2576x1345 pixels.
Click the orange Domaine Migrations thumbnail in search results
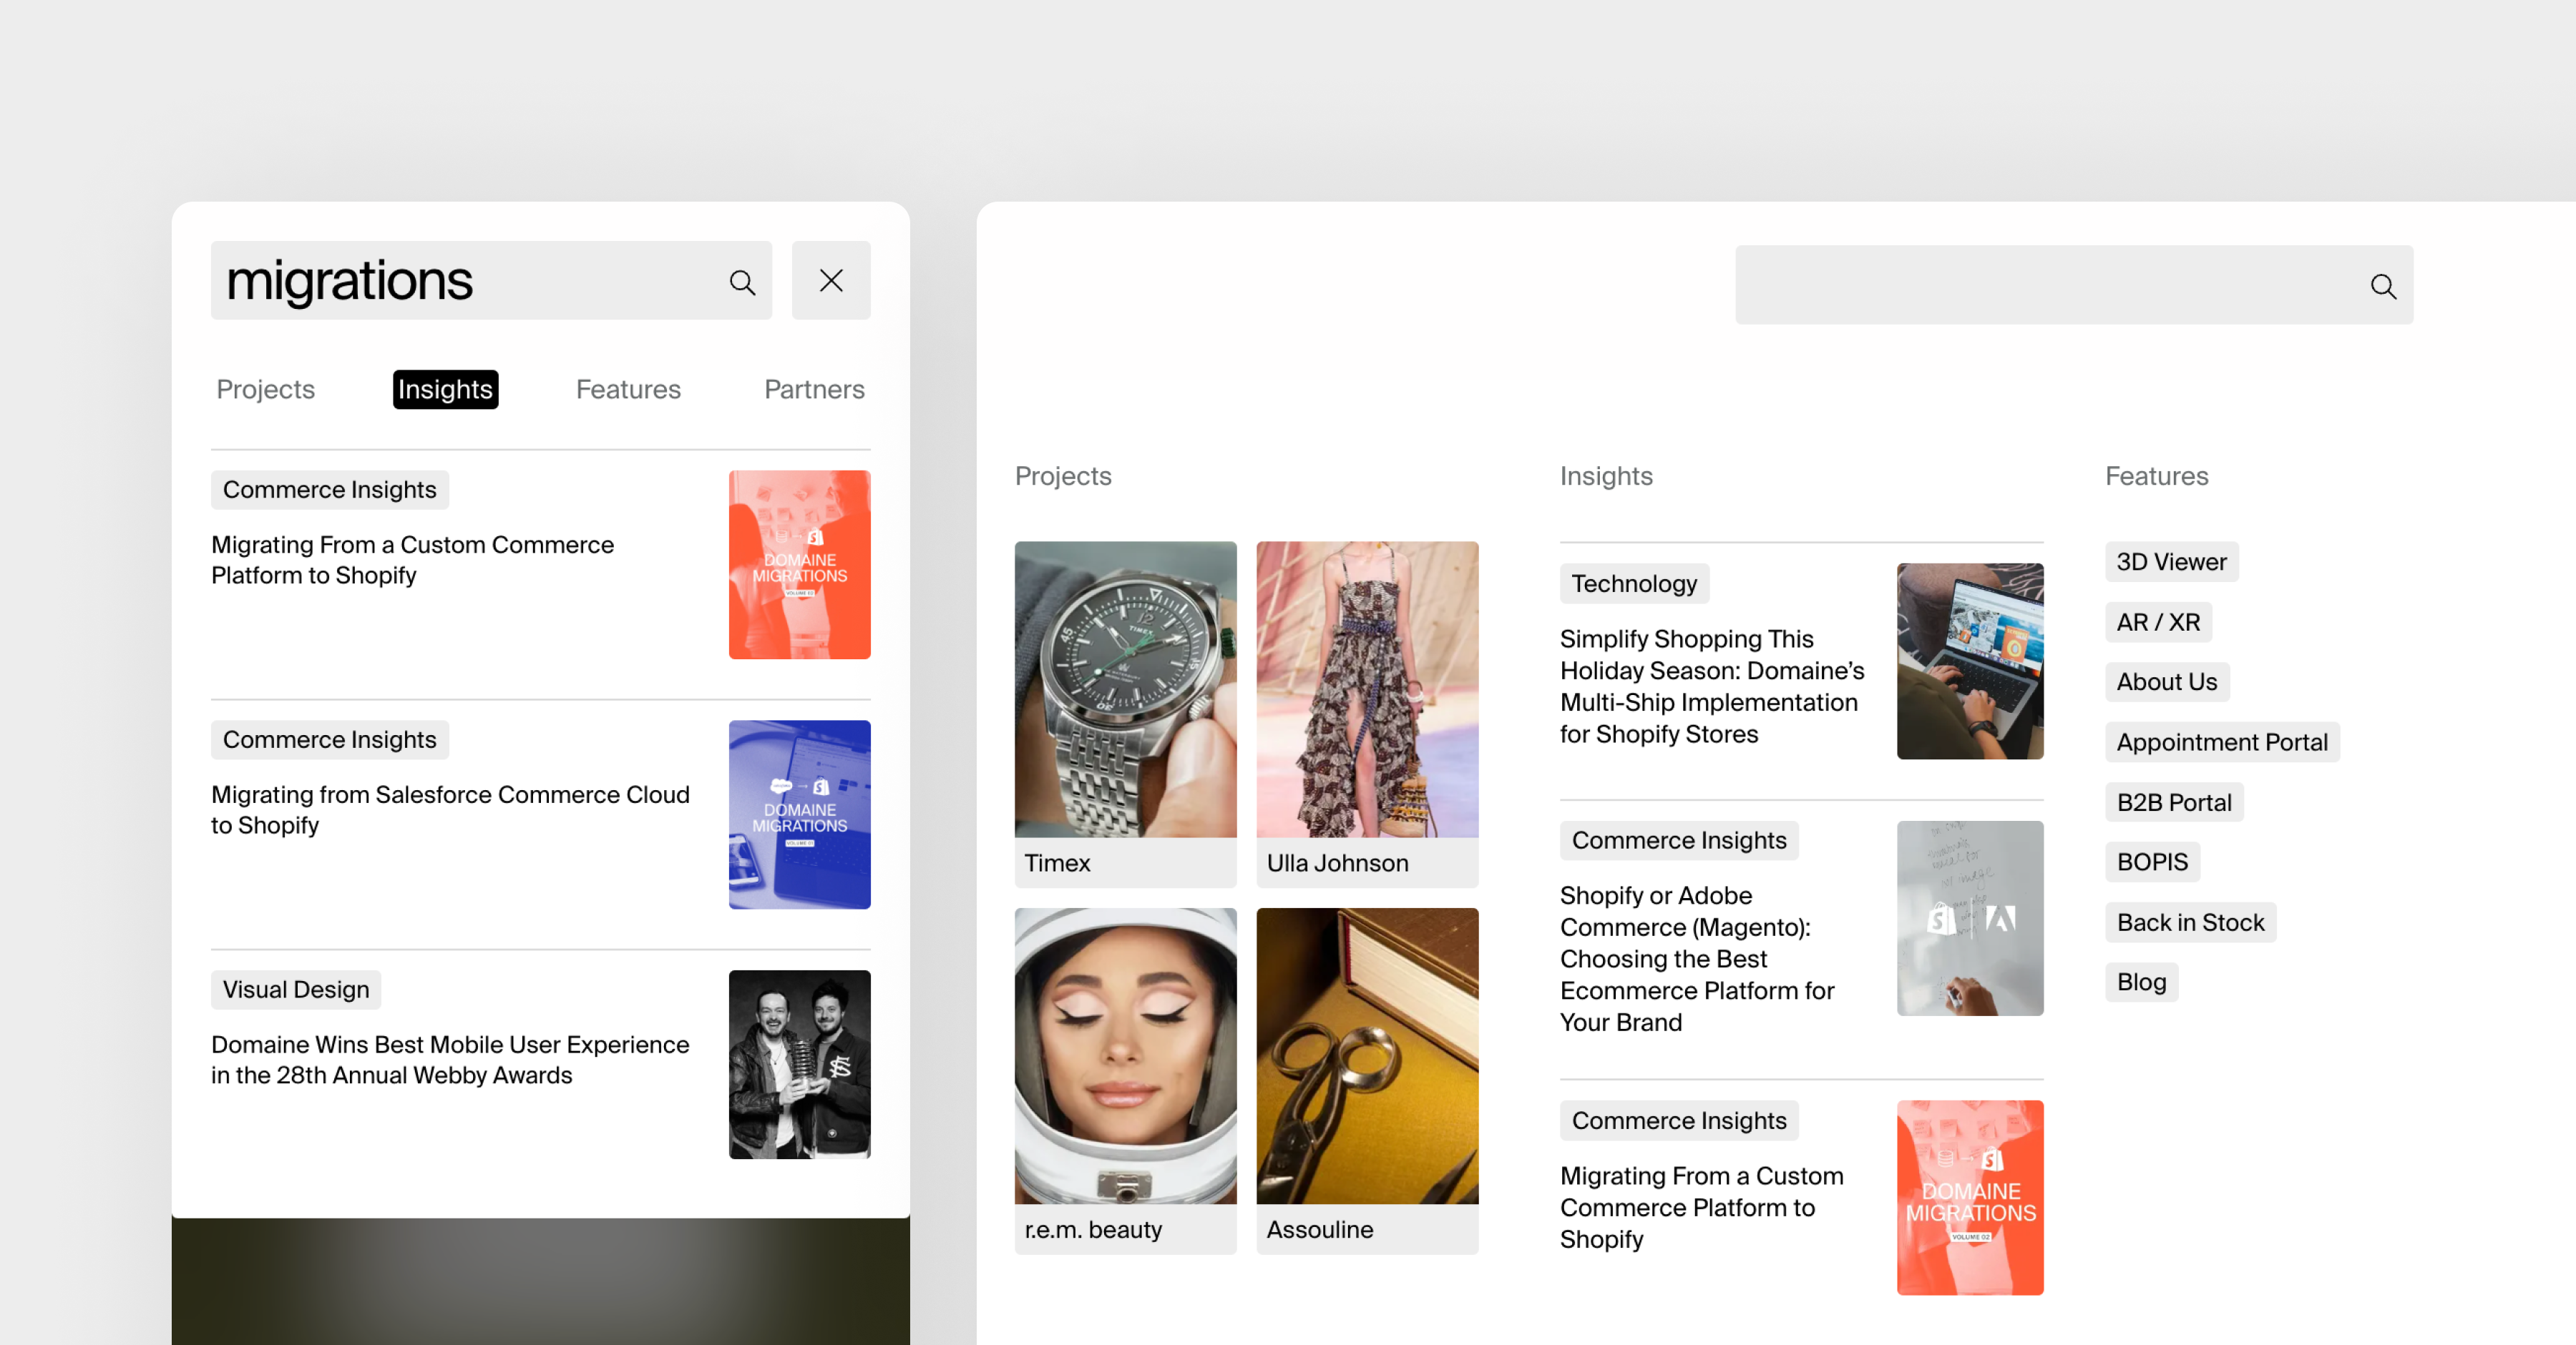799,565
